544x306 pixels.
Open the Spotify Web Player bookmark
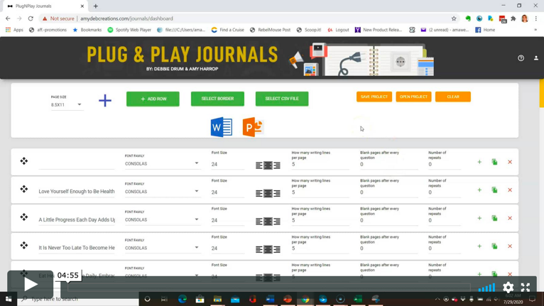coord(129,30)
